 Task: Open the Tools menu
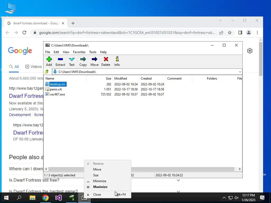point(93,52)
